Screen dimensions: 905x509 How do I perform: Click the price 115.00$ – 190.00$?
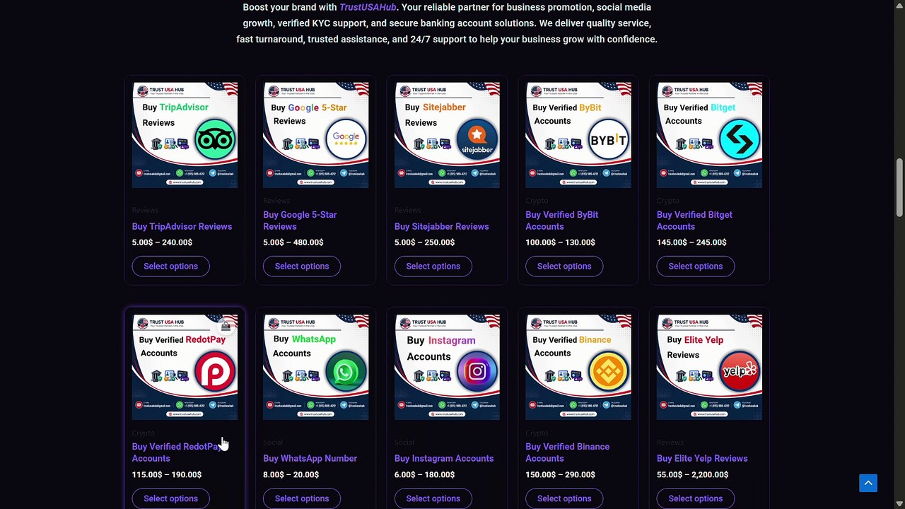167,474
